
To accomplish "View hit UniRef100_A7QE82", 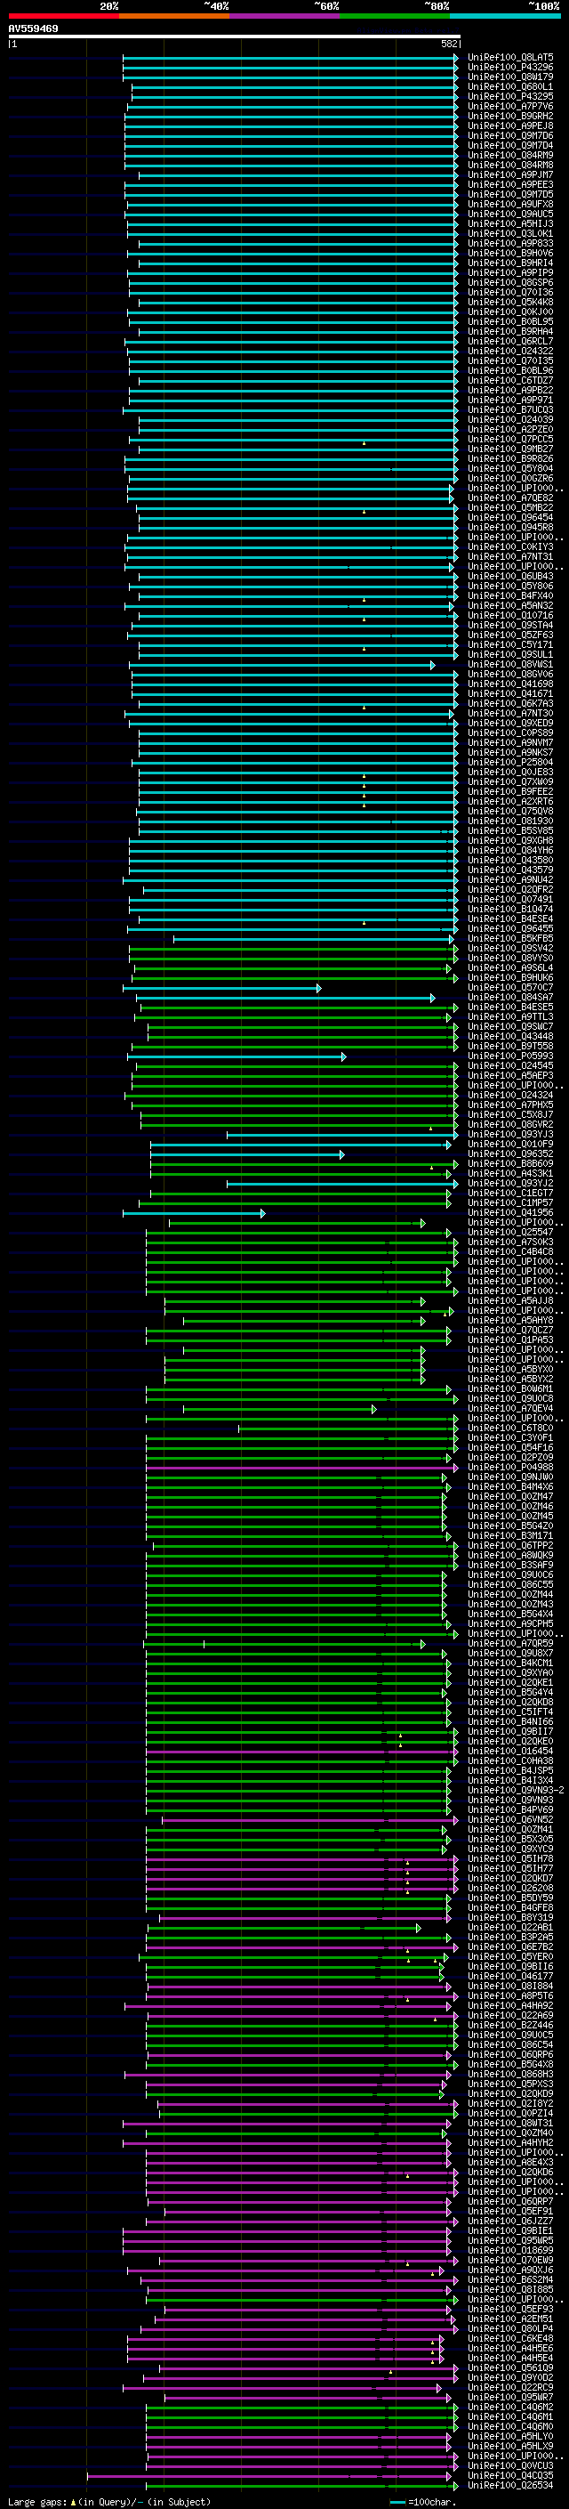I will click(x=510, y=498).
